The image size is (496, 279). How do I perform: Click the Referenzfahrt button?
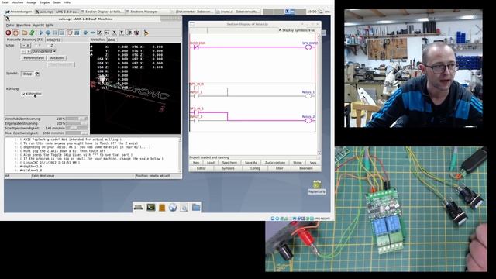point(34,58)
